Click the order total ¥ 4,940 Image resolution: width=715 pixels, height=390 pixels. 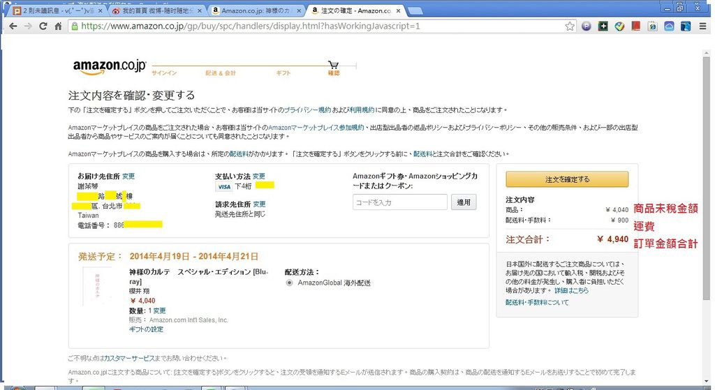[x=612, y=239]
